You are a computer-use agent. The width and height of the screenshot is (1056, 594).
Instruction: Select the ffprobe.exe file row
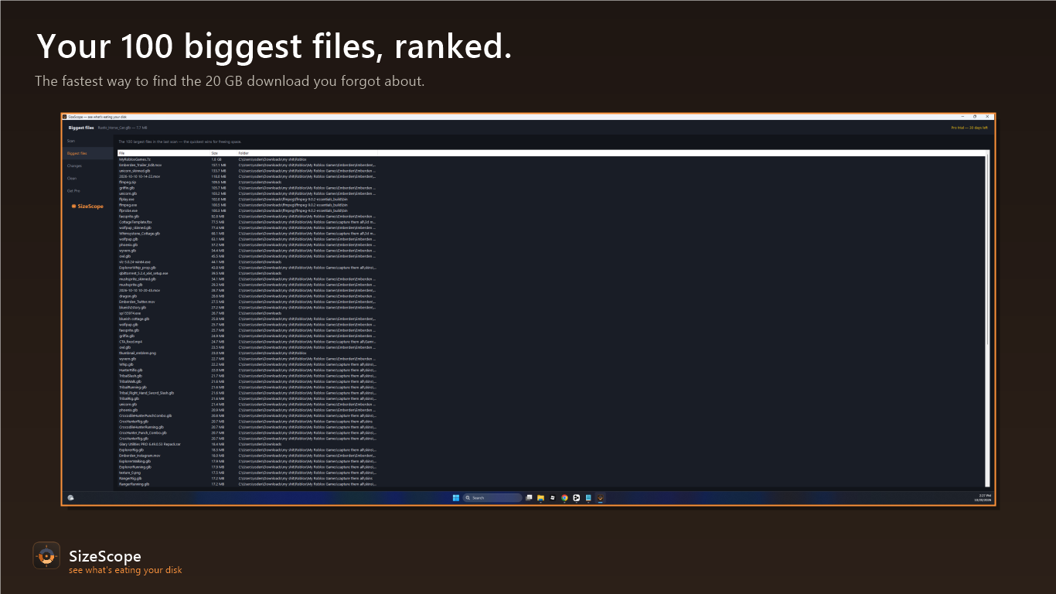tap(551, 210)
